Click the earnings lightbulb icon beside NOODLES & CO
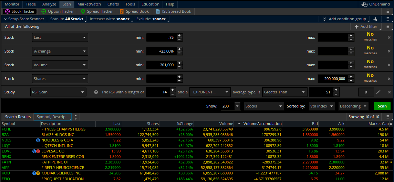The height and width of the screenshot is (182, 394). 38,140
